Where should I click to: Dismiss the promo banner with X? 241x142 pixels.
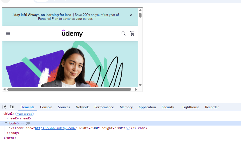point(131,15)
